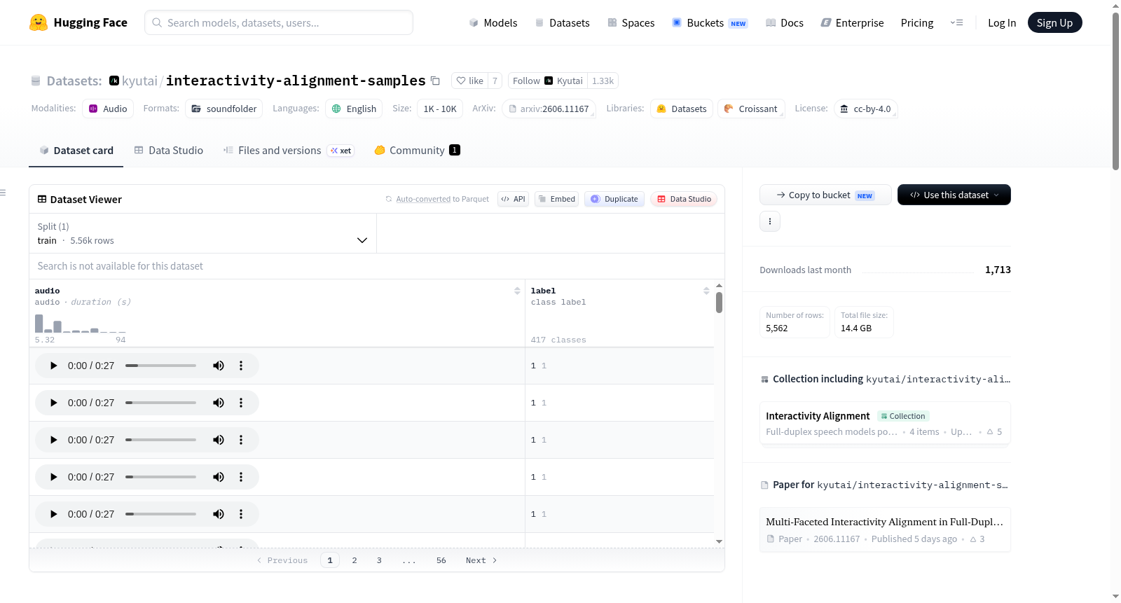
Task: Mute the third audio row player
Action: pyautogui.click(x=219, y=440)
